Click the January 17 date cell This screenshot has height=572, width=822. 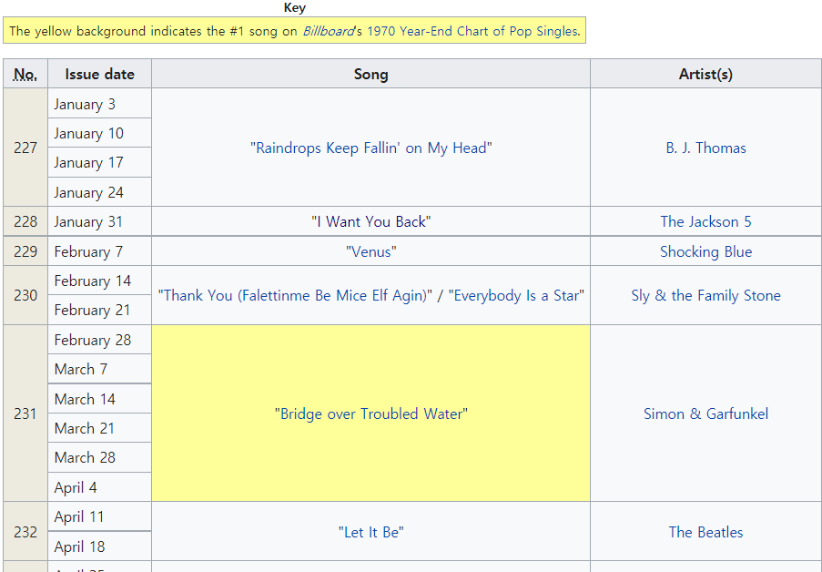pos(99,162)
